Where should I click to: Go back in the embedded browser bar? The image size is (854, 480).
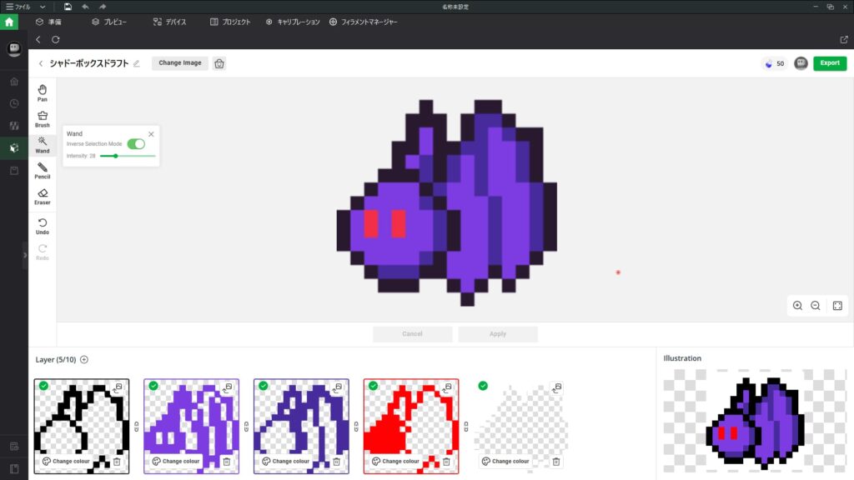tap(38, 40)
